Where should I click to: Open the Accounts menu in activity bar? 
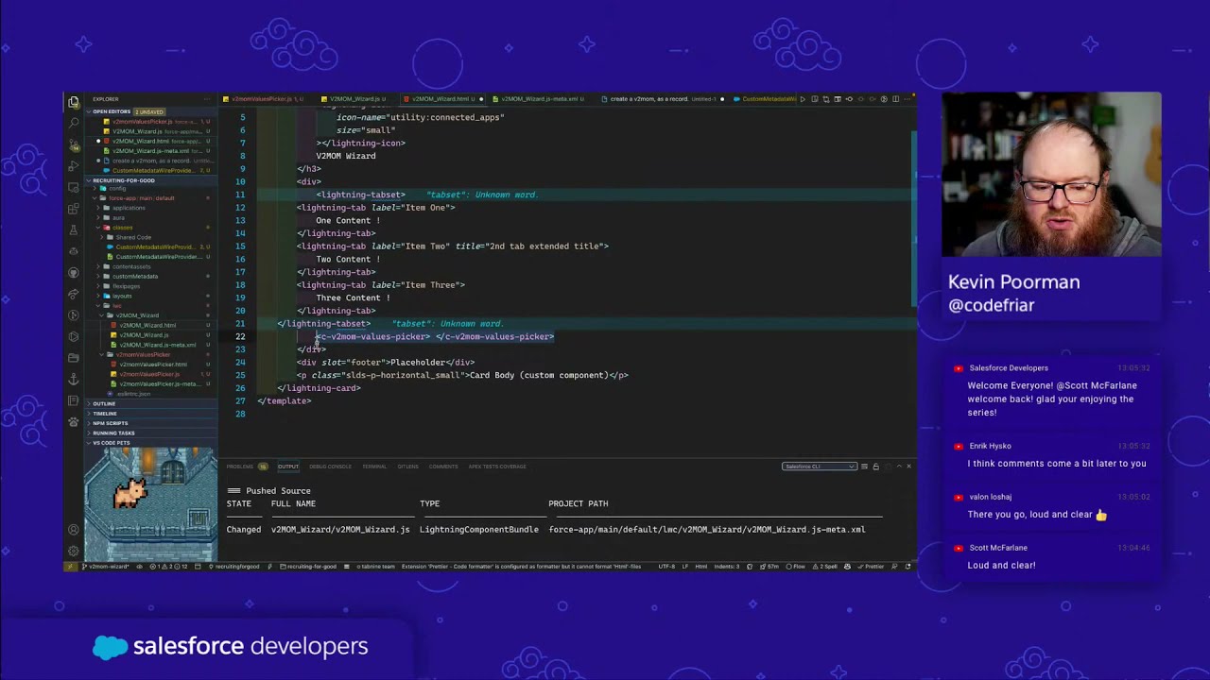click(x=74, y=530)
